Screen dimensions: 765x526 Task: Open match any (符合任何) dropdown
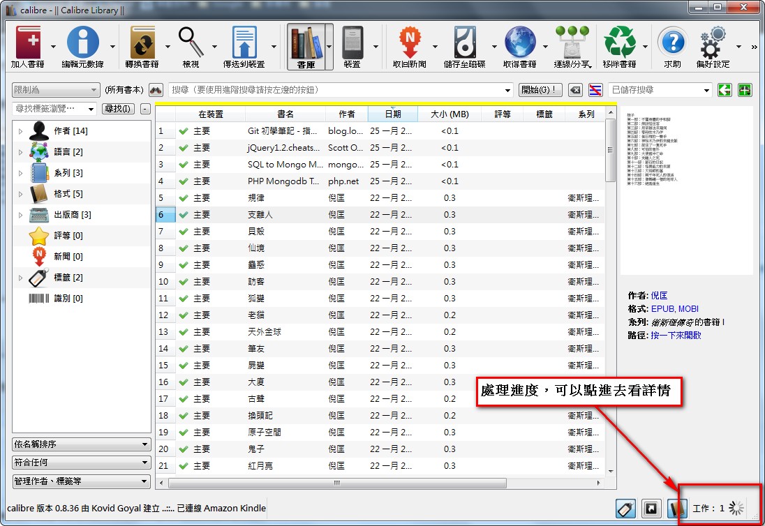point(81,462)
